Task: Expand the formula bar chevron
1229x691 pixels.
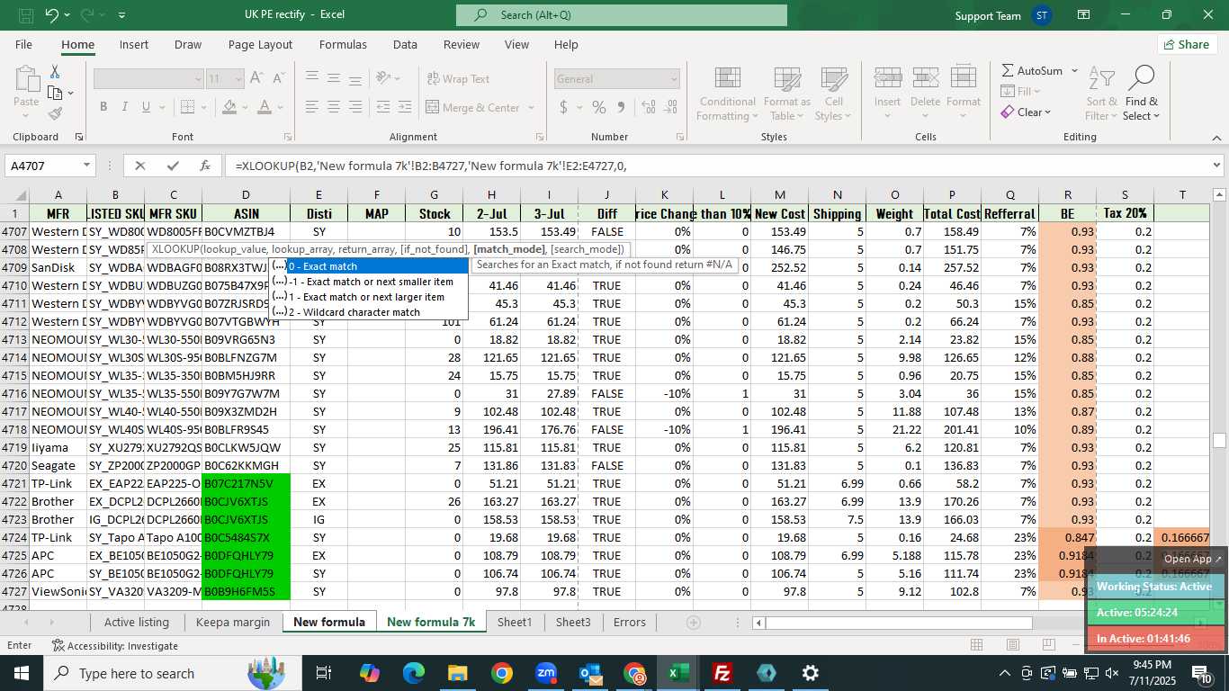Action: pos(1216,166)
